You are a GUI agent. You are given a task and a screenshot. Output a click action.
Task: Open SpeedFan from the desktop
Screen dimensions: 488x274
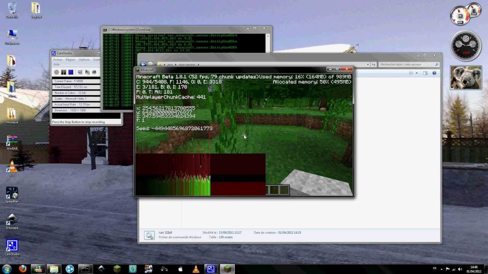12,195
